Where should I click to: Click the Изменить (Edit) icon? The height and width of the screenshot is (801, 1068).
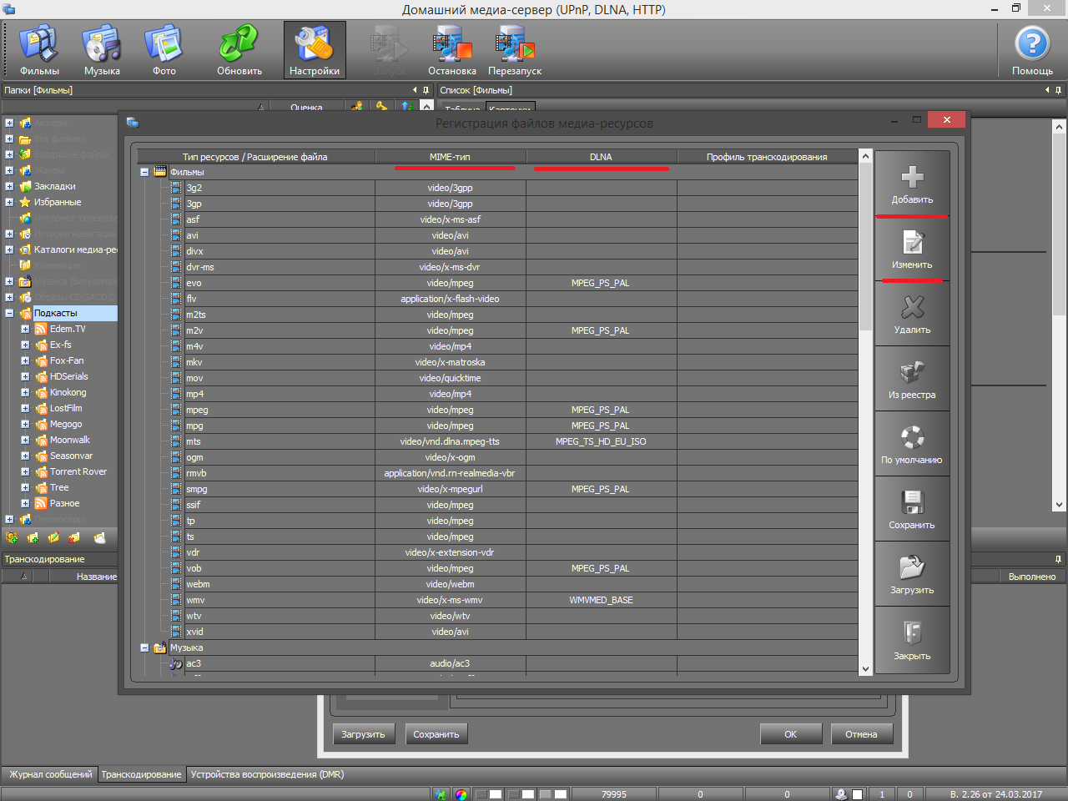click(x=912, y=243)
